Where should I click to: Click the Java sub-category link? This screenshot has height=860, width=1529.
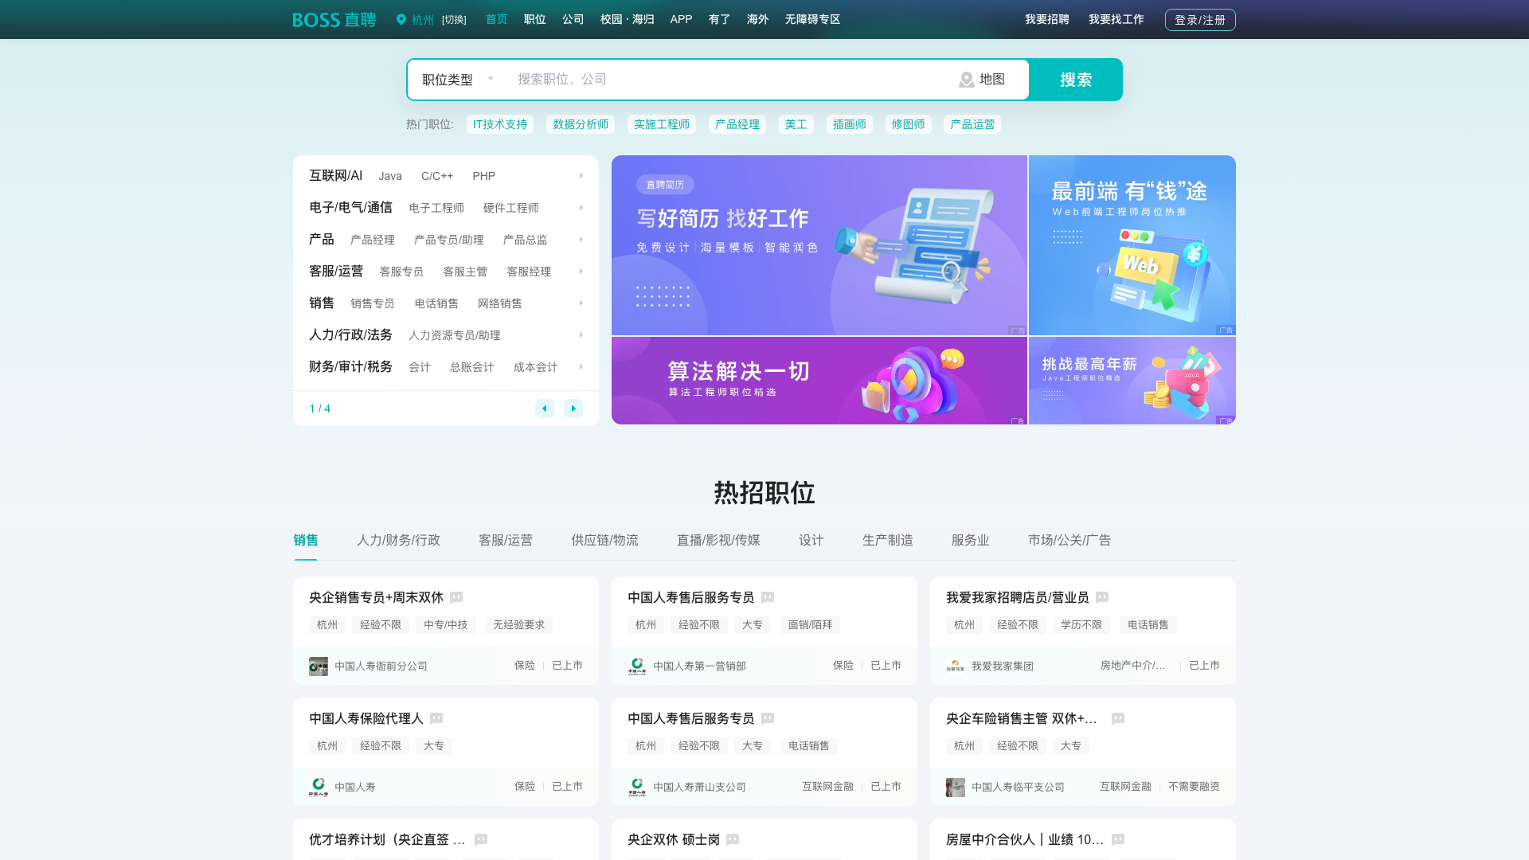[390, 176]
